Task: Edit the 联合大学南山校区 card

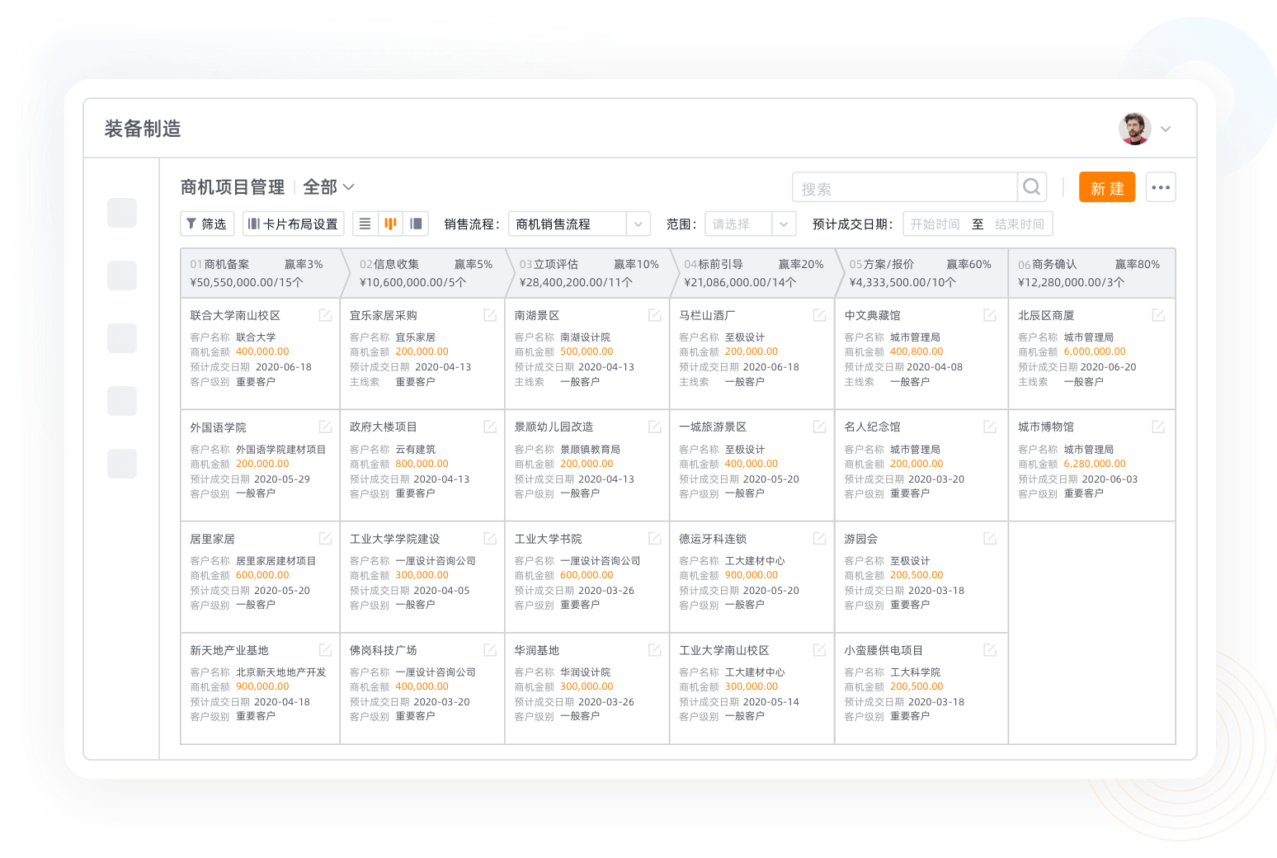Action: [x=326, y=315]
